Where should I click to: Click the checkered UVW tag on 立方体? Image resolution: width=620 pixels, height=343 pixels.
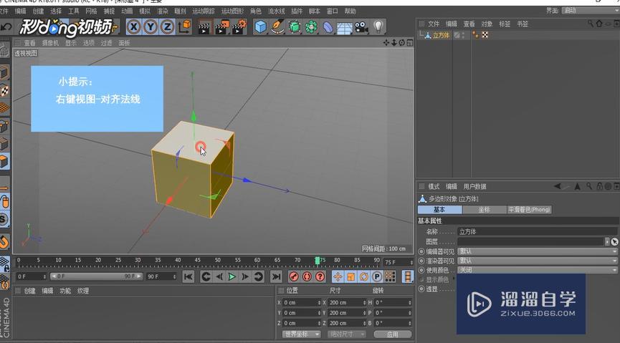(x=485, y=35)
